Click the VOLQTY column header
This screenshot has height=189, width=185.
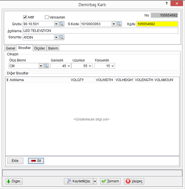tap(82, 80)
